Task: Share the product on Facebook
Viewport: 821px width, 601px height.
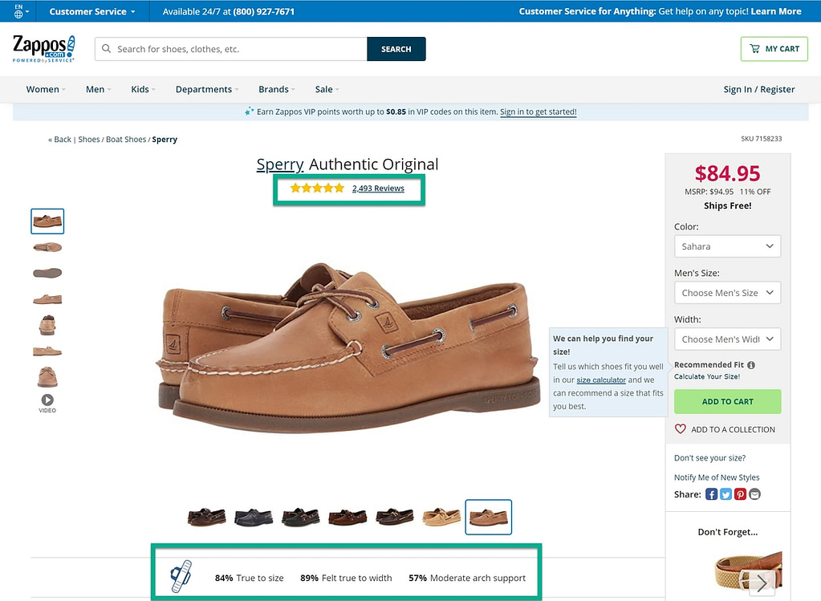Action: [711, 493]
